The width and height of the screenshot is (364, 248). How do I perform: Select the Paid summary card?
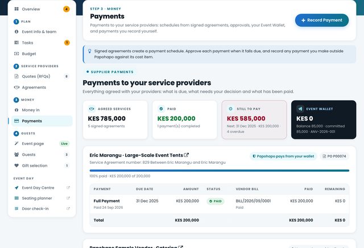point(184,119)
